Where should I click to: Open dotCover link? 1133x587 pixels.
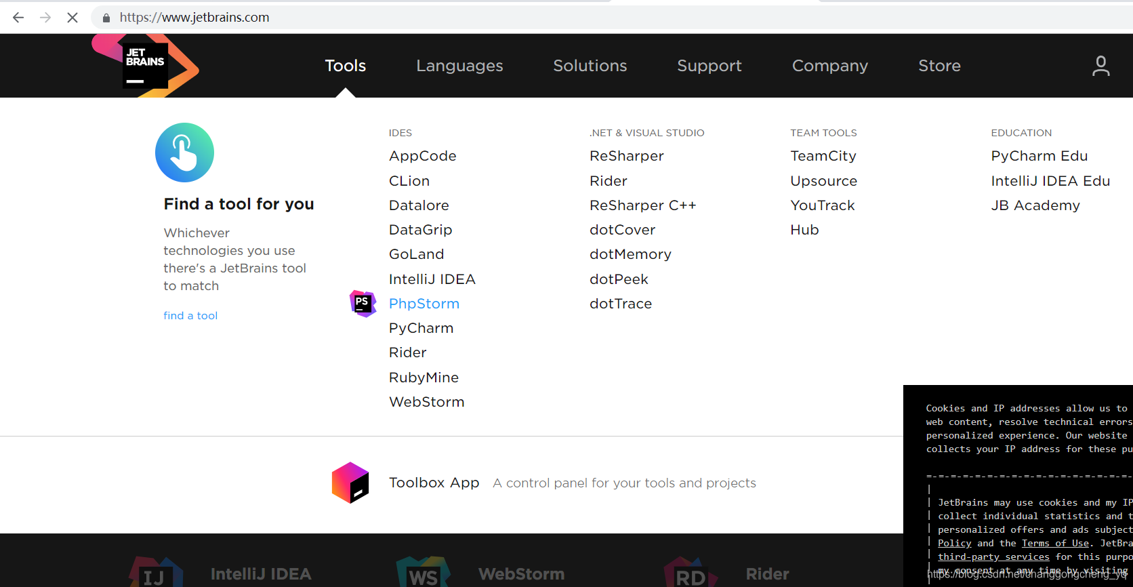[x=623, y=230]
